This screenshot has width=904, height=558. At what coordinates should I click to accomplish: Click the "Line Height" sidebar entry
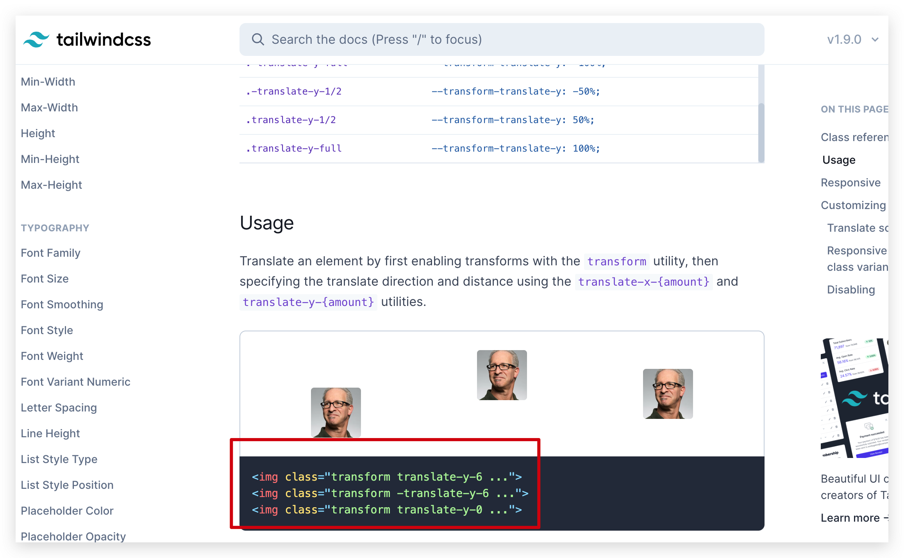tap(50, 433)
